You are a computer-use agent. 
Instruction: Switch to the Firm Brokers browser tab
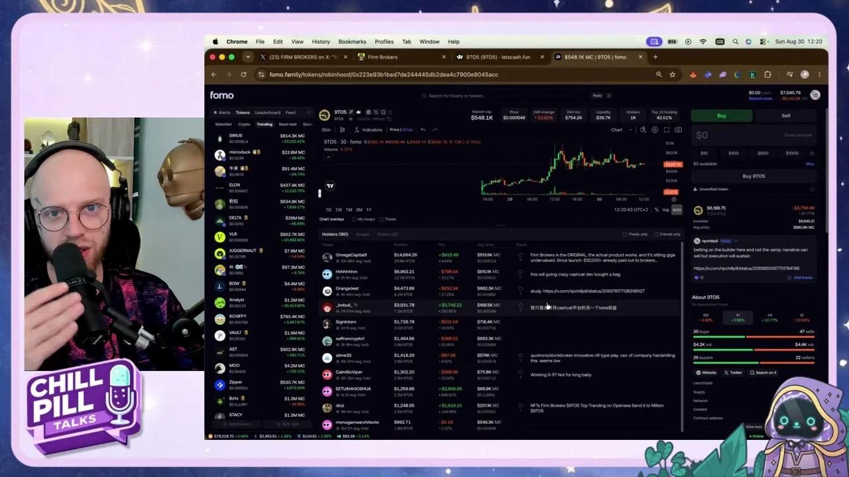[x=400, y=57]
